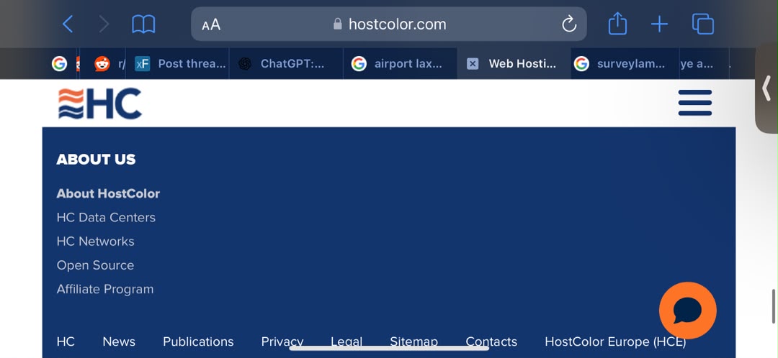Click the page scrollbar thumb
Viewport: 778px width, 358px height.
pos(774,306)
